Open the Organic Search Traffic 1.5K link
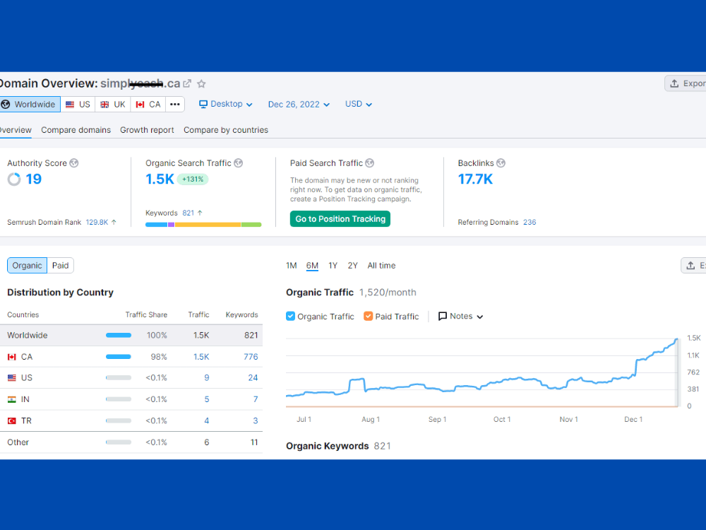Image resolution: width=706 pixels, height=530 pixels. pyautogui.click(x=160, y=179)
